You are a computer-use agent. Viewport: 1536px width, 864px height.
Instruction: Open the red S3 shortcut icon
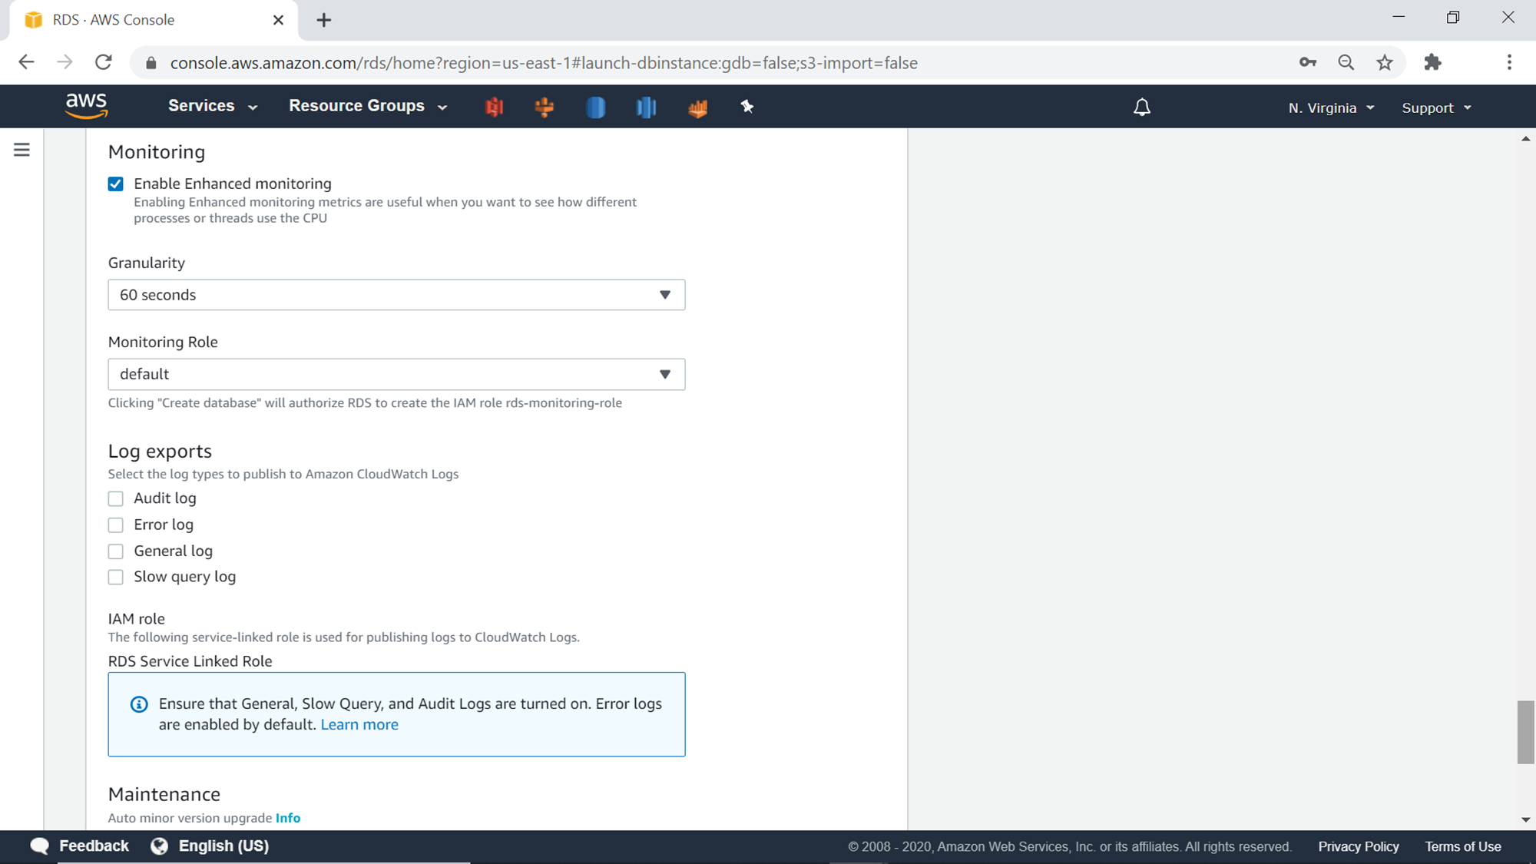tap(494, 107)
